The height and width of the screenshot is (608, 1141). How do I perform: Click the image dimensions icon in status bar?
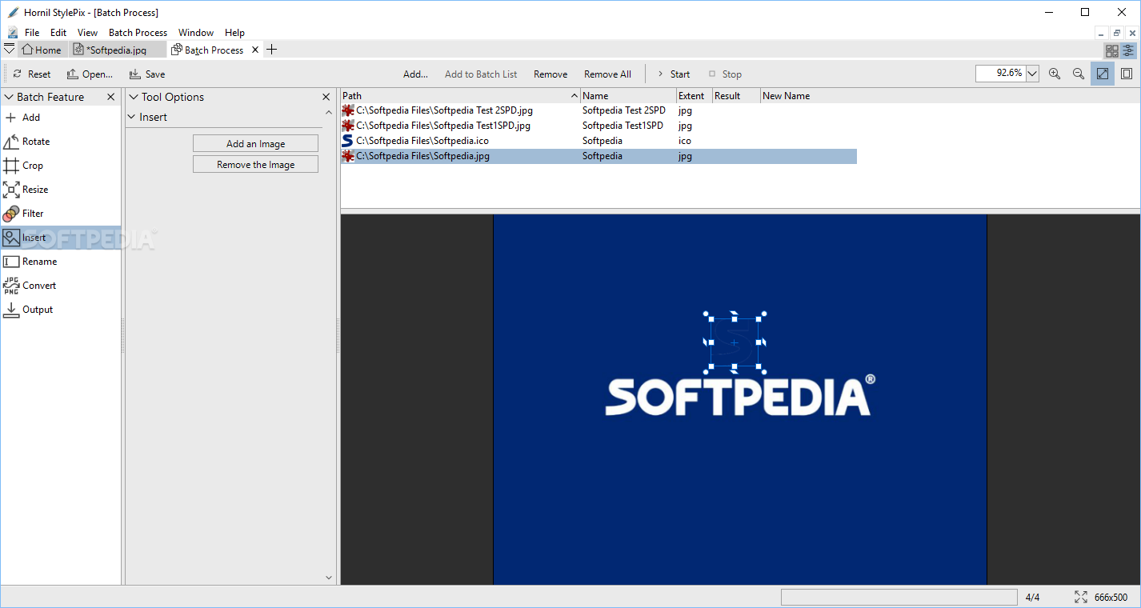click(x=1081, y=597)
